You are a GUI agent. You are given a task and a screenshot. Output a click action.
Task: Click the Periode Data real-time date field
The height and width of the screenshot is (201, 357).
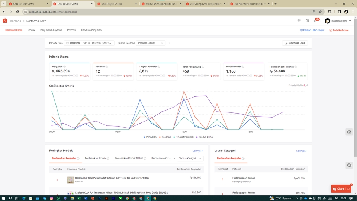click(x=89, y=43)
